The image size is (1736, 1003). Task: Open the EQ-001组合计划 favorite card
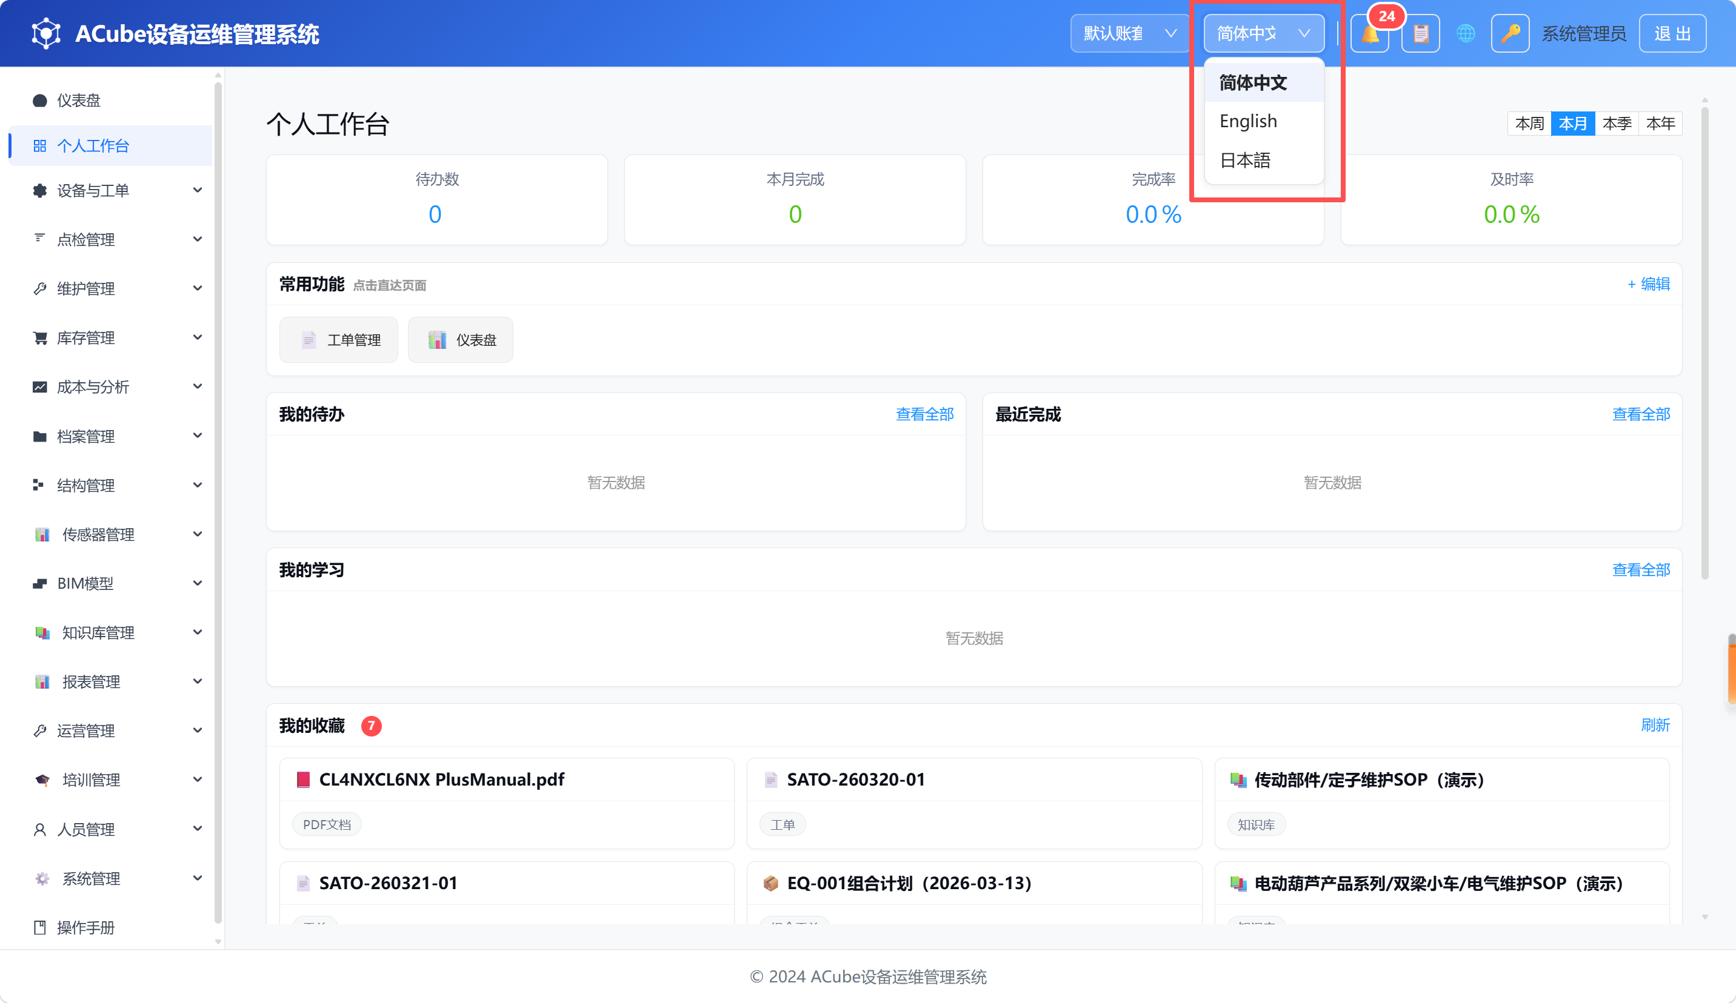click(974, 892)
